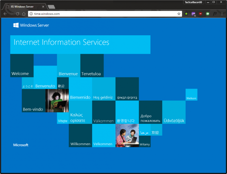Screen dimensions: 227x174
Task: Click the 歡迎 traditional Chinese tile
Action: pyautogui.click(x=63, y=83)
